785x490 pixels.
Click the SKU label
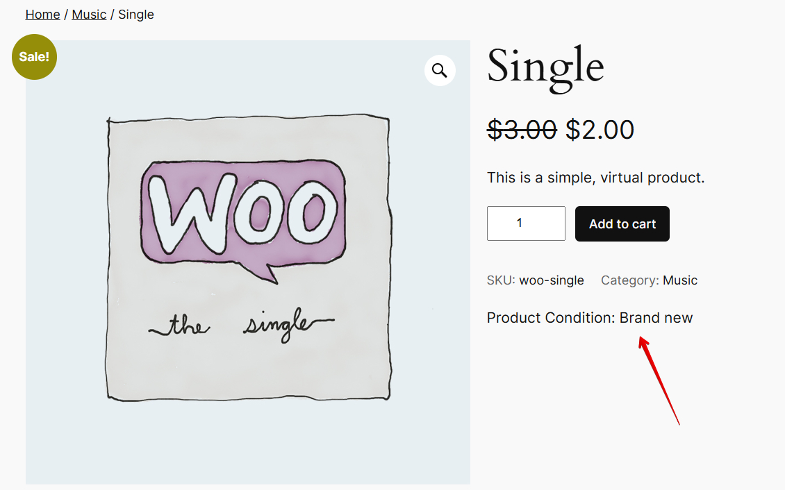tap(500, 280)
